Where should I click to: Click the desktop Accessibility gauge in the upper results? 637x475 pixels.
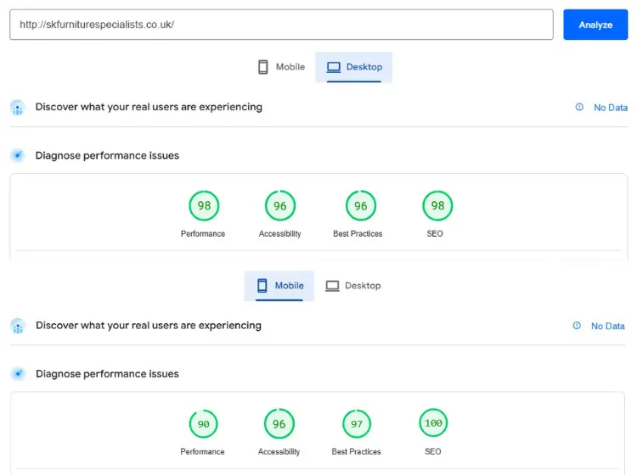[x=279, y=205]
